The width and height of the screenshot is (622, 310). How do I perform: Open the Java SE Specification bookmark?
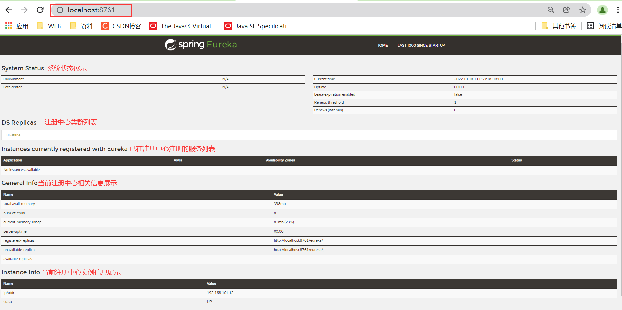click(x=258, y=26)
